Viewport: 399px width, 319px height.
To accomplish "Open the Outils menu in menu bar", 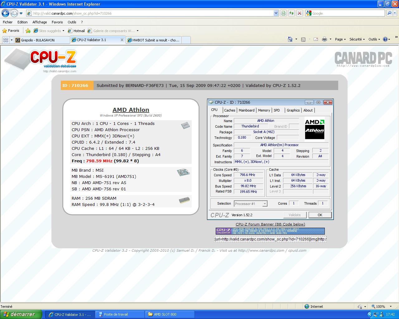I will pos(72,22).
